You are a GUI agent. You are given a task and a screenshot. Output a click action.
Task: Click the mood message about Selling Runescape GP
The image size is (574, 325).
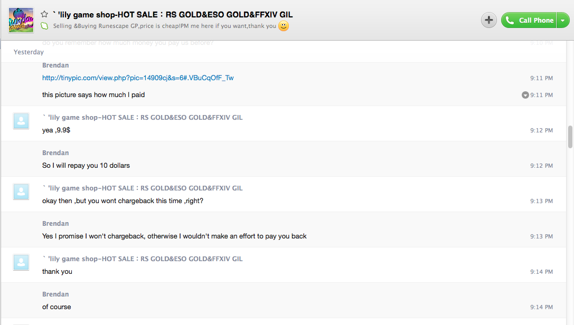coord(165,26)
